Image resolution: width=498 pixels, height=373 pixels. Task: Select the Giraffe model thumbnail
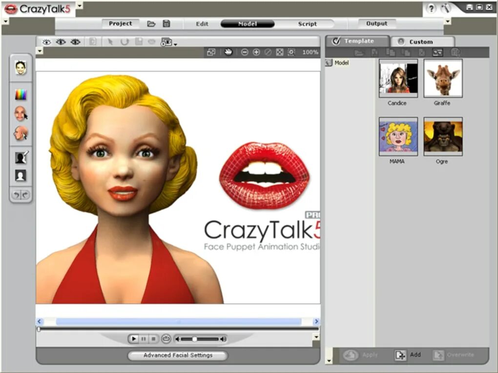coord(443,78)
